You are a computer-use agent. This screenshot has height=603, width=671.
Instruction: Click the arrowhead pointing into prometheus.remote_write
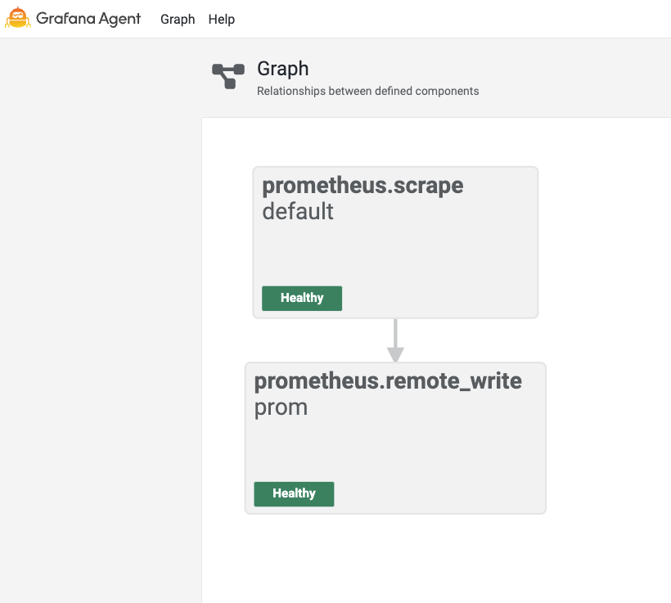[395, 355]
